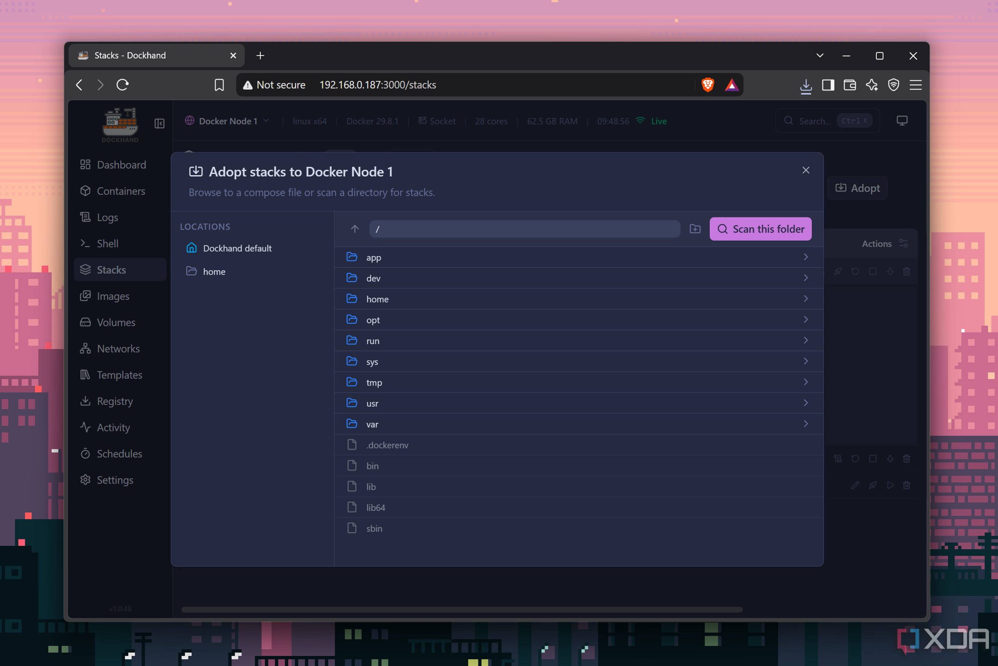This screenshot has width=998, height=666.
Task: Select the bin file entry
Action: [579, 465]
